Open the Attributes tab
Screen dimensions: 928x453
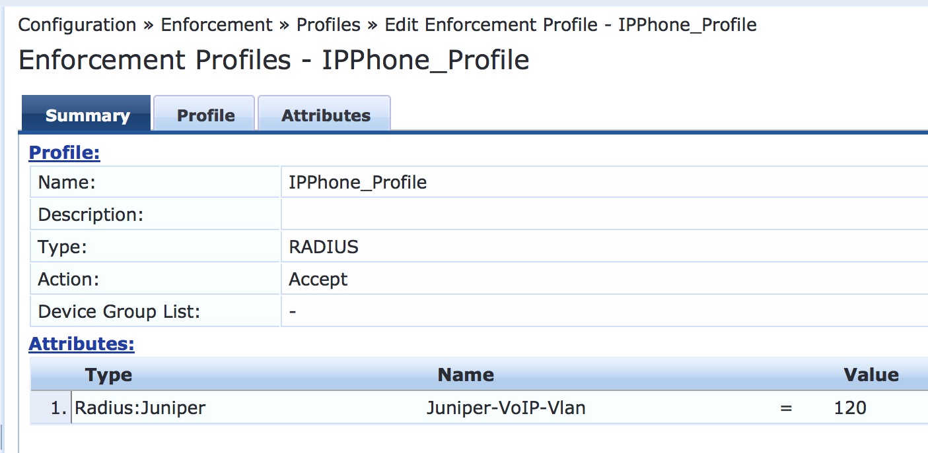[326, 115]
